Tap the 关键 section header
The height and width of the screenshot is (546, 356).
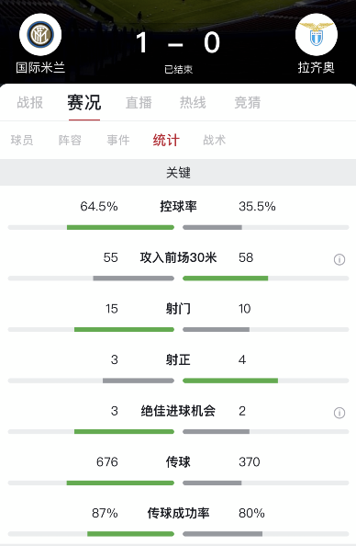click(x=178, y=173)
